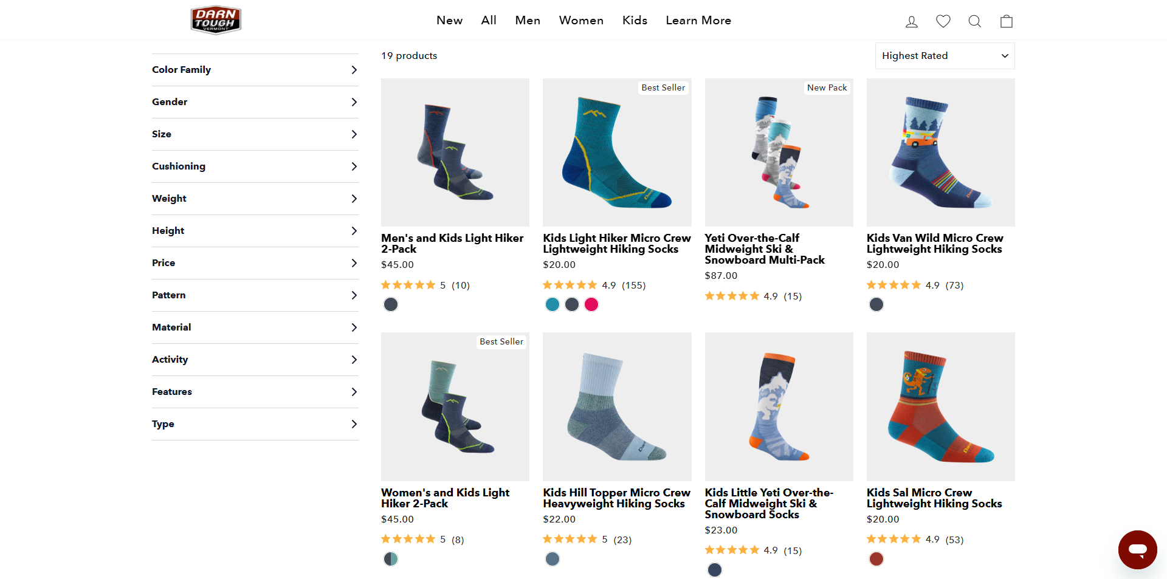Expand the Price filter section

255,263
